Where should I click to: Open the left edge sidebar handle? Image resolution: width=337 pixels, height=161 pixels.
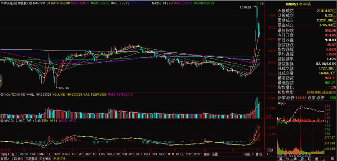[1, 80]
